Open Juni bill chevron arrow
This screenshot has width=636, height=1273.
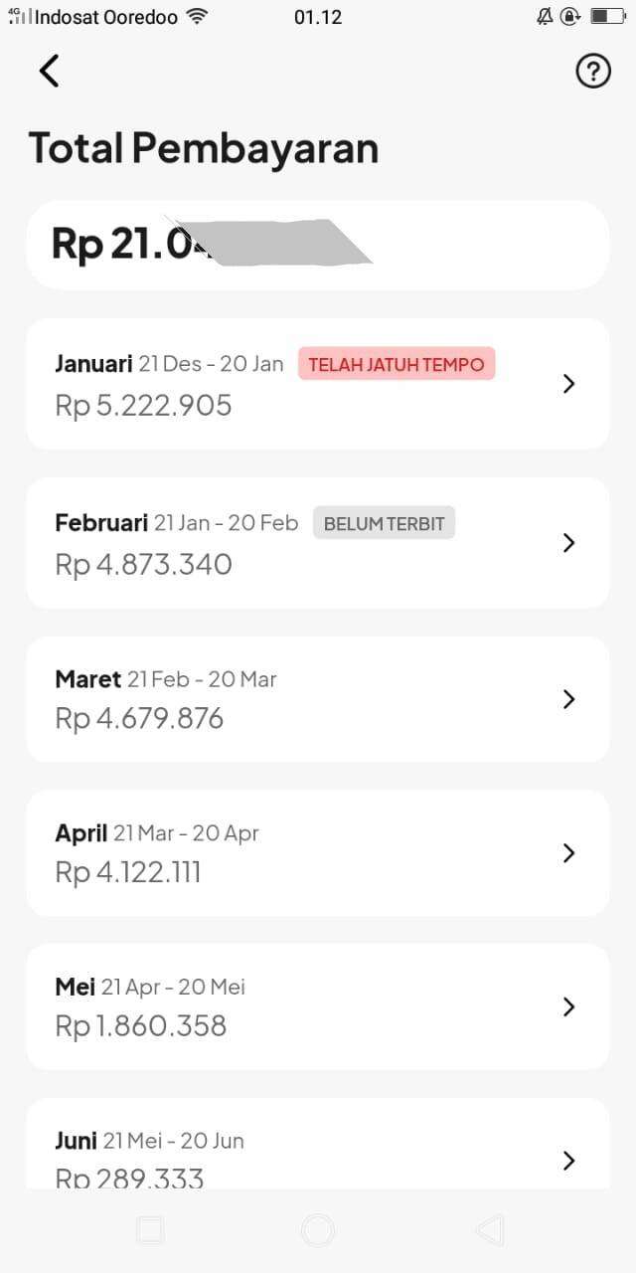pos(568,1160)
